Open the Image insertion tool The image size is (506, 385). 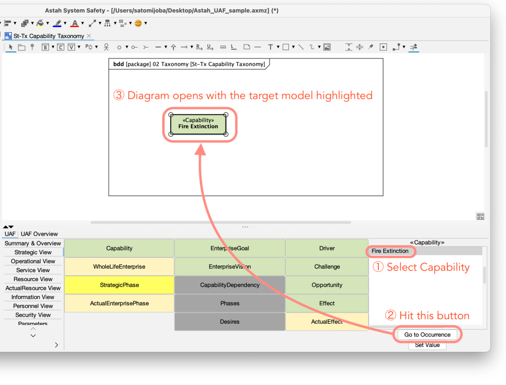(x=326, y=47)
